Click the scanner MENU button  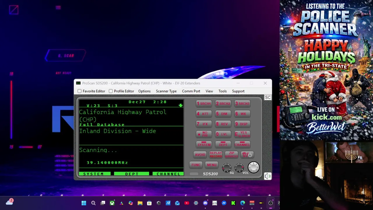[x=212, y=165]
